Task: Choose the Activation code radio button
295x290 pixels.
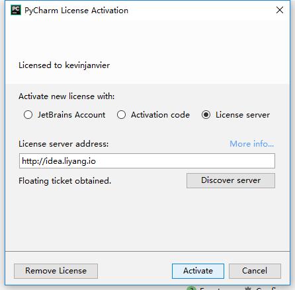Action: pos(121,115)
